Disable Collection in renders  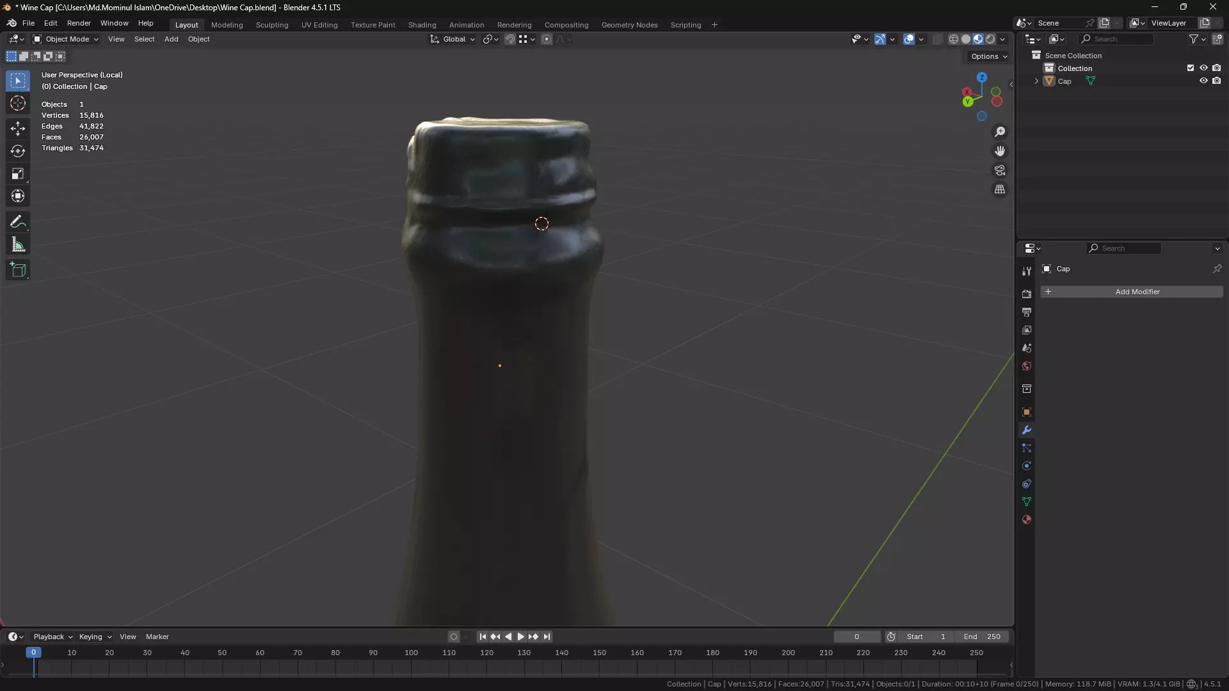[1217, 68]
